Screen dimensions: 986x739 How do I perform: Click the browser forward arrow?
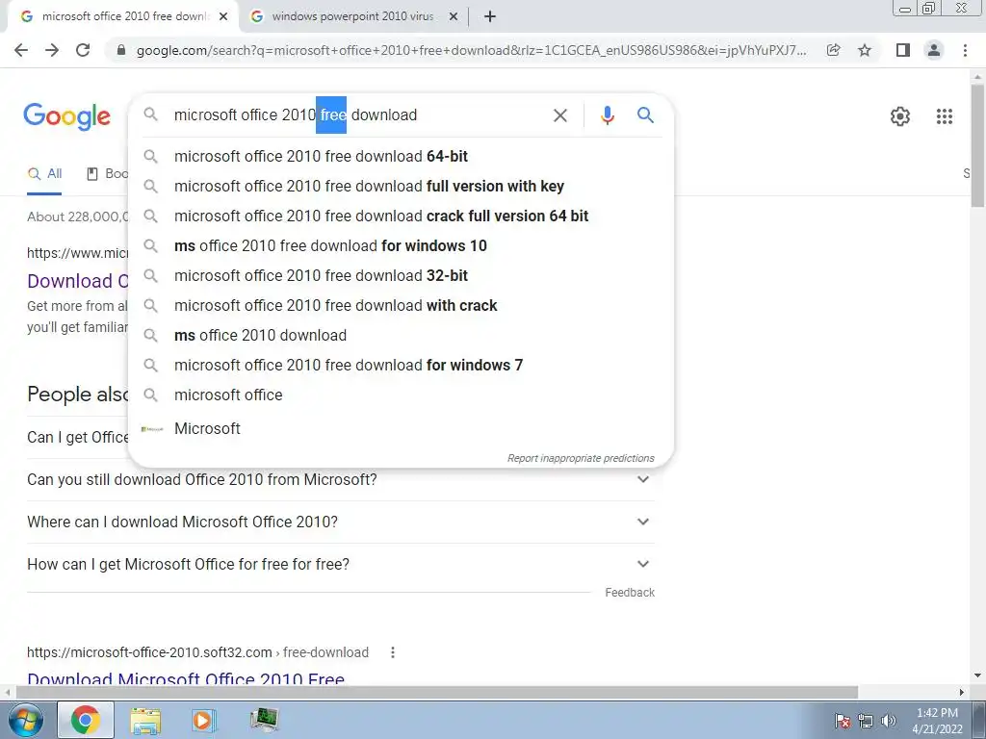click(52, 50)
